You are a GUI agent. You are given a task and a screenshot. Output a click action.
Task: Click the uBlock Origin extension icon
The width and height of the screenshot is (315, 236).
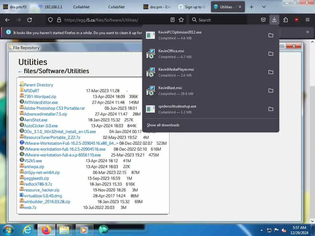297,20
